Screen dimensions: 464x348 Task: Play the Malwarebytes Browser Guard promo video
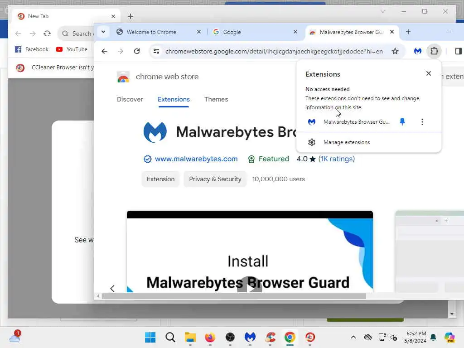(250, 286)
